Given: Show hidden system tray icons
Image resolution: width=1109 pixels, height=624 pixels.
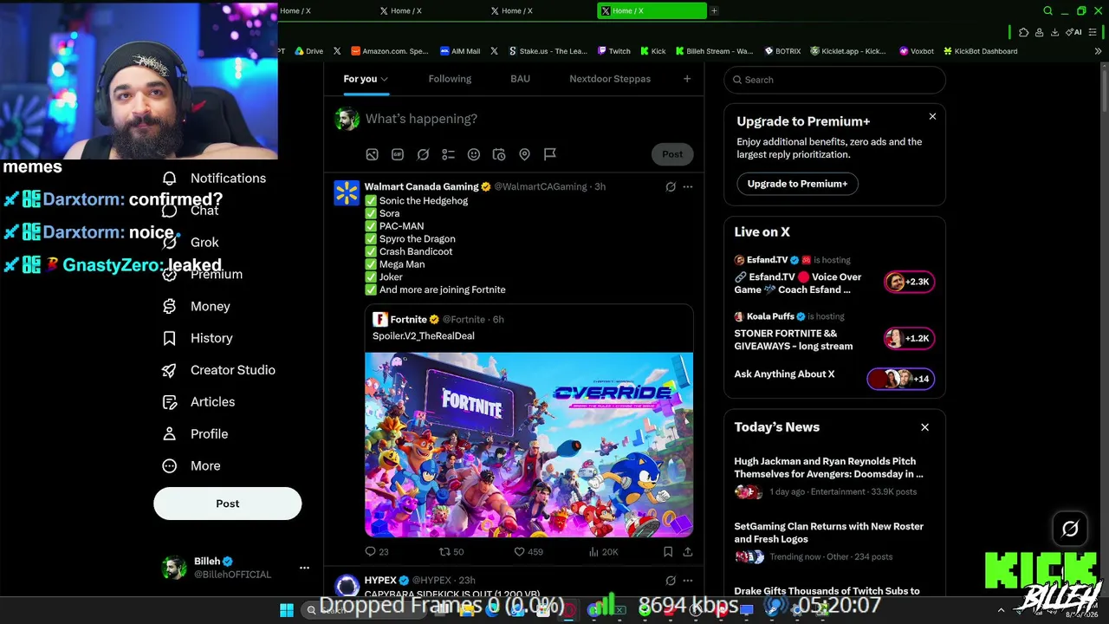Looking at the screenshot, I should click(1001, 610).
